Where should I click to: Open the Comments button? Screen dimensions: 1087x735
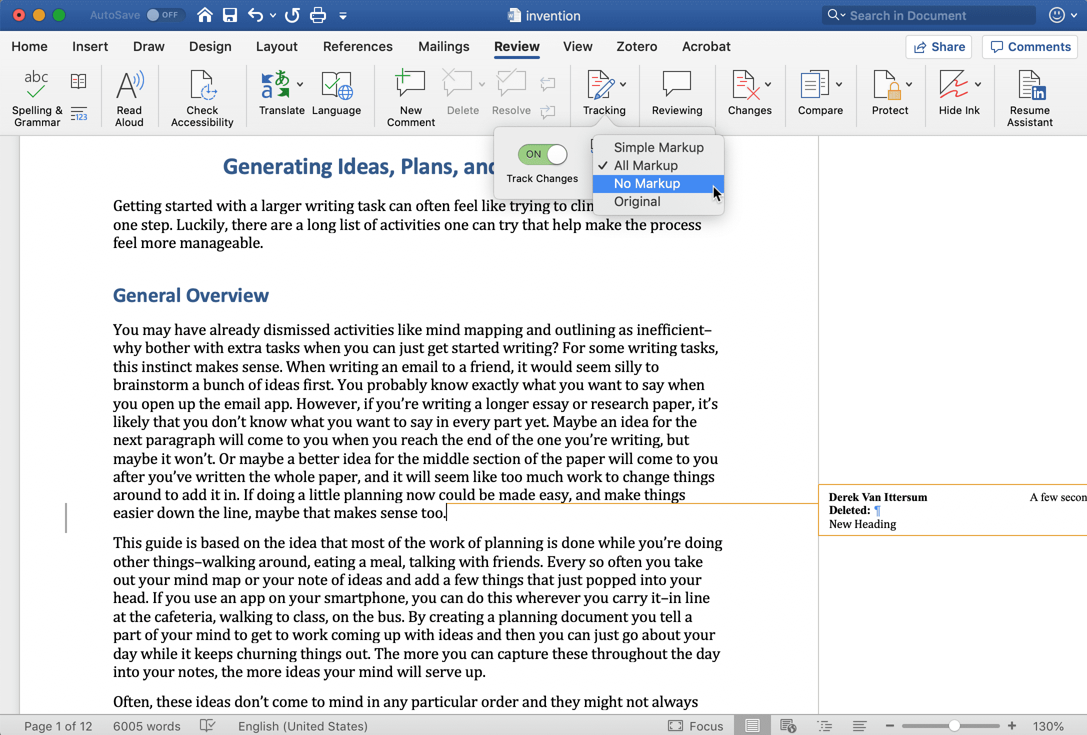tap(1030, 47)
